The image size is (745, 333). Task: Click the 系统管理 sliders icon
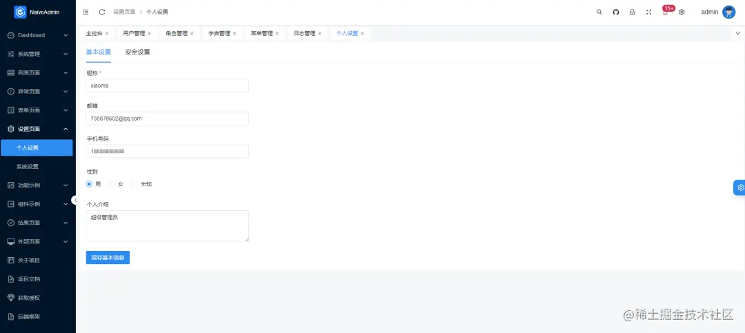coord(11,54)
